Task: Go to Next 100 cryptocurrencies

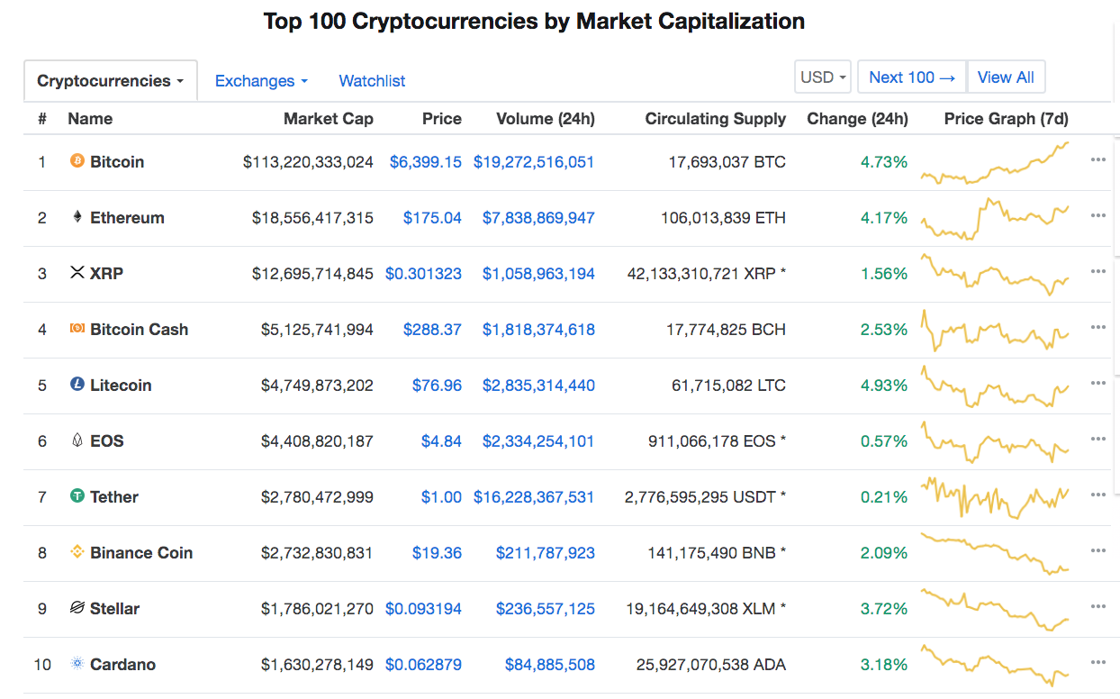Action: (911, 77)
